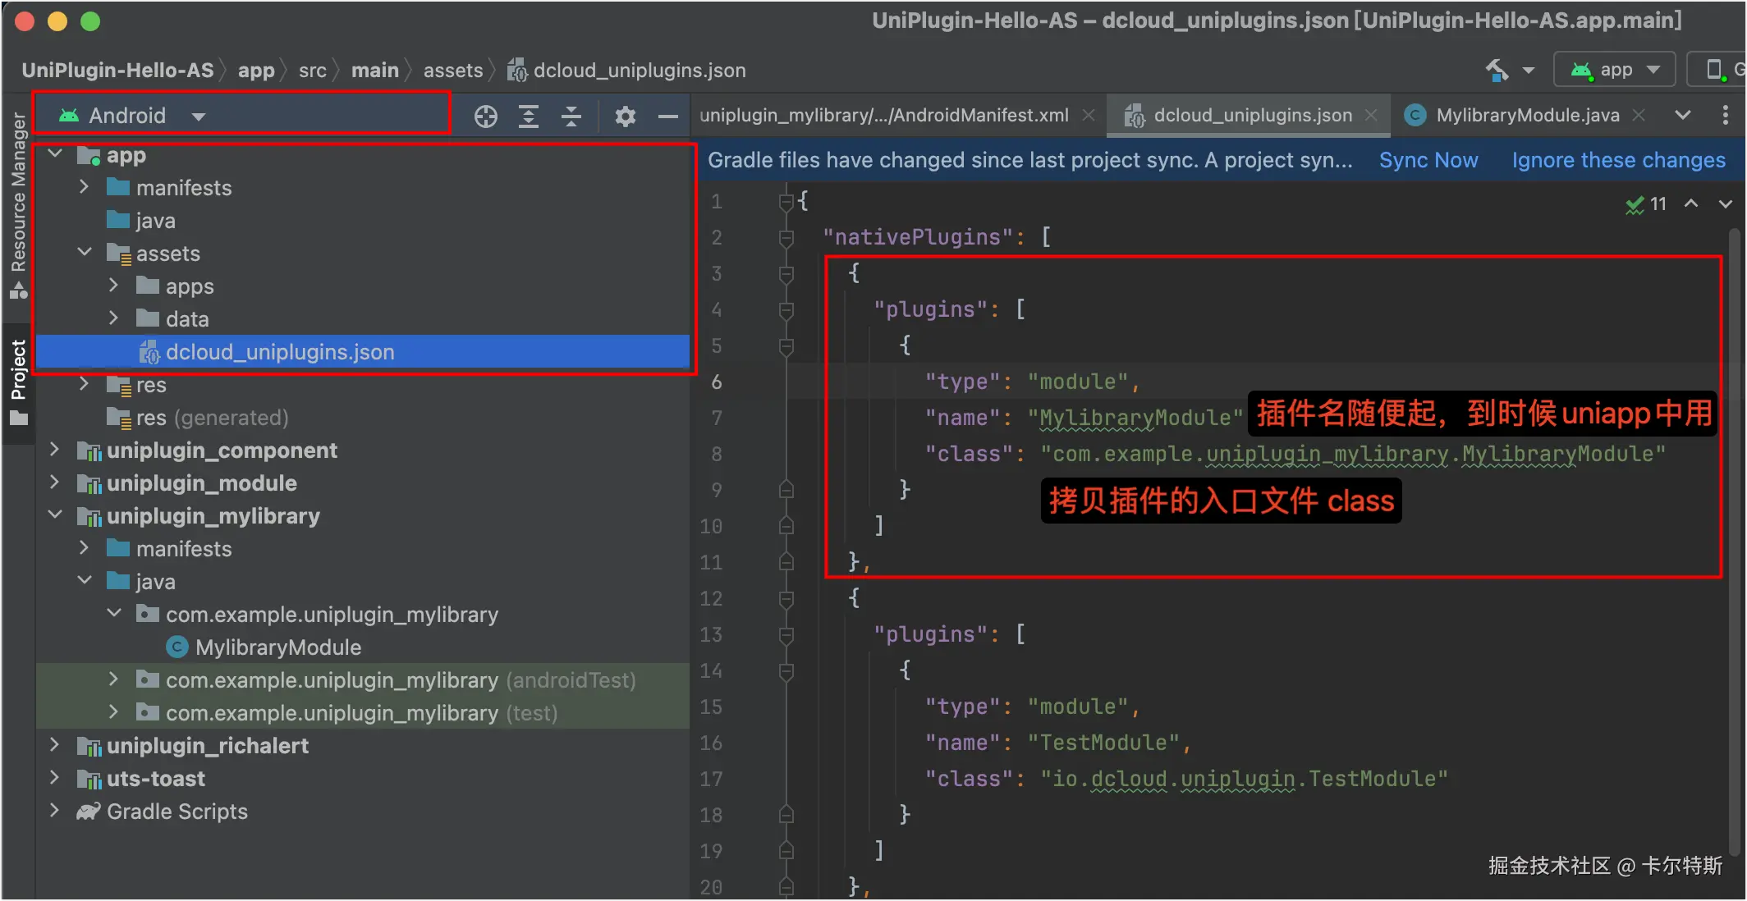Select MylibraryModule class in project tree
The height and width of the screenshot is (901, 1747).
click(x=277, y=647)
